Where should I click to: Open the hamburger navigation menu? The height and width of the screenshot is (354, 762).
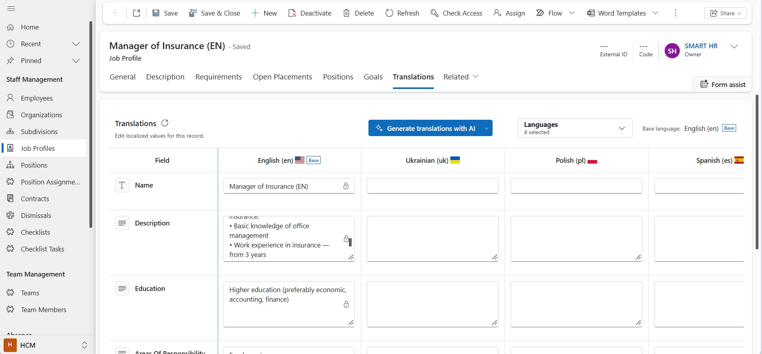pyautogui.click(x=11, y=8)
